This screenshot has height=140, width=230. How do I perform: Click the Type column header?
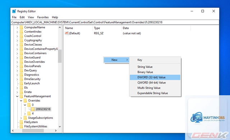click(x=107, y=28)
